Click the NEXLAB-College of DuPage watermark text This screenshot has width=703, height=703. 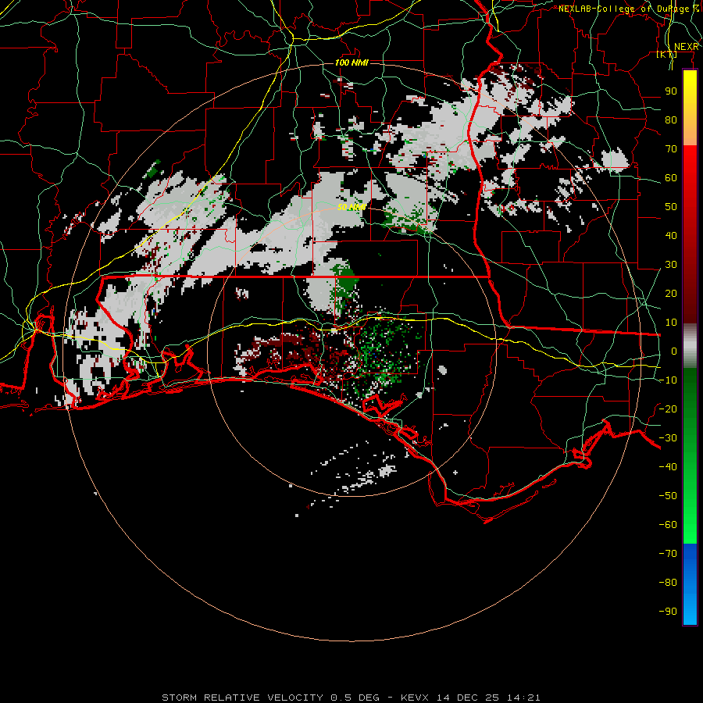tap(627, 9)
